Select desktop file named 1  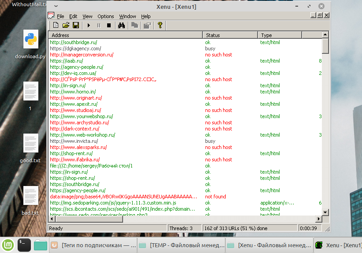tap(30, 96)
